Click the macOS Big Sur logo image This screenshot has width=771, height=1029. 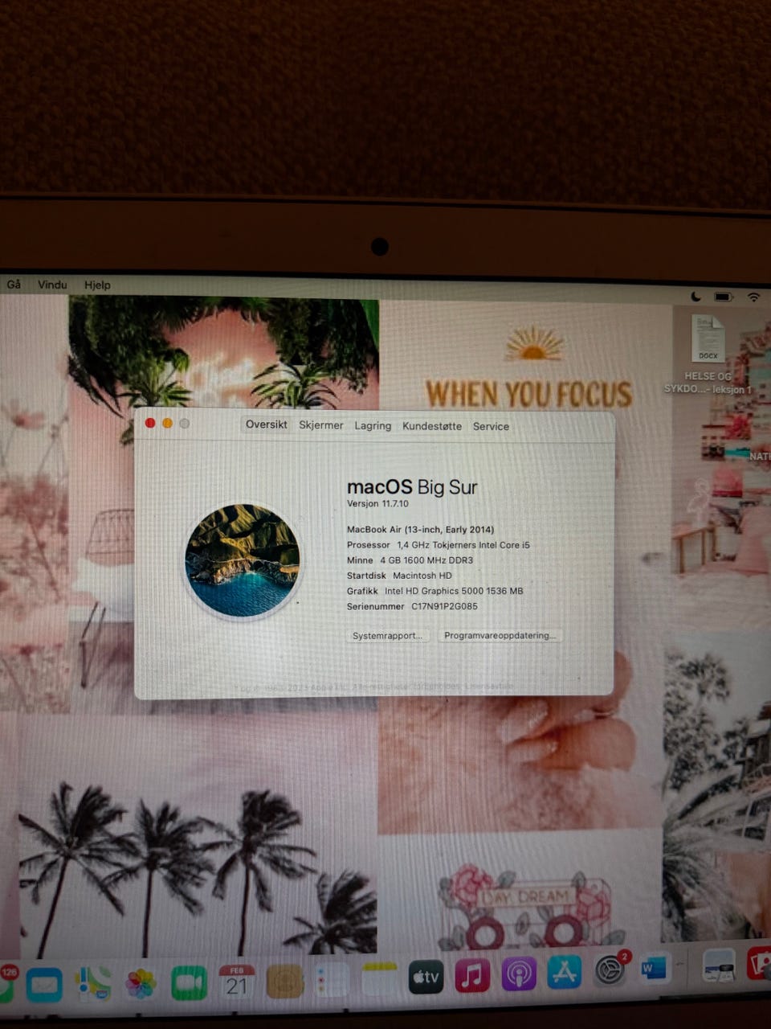[243, 560]
